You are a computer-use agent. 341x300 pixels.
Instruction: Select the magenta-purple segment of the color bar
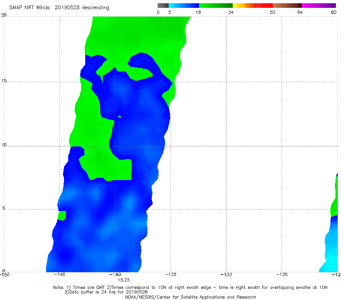point(319,6)
